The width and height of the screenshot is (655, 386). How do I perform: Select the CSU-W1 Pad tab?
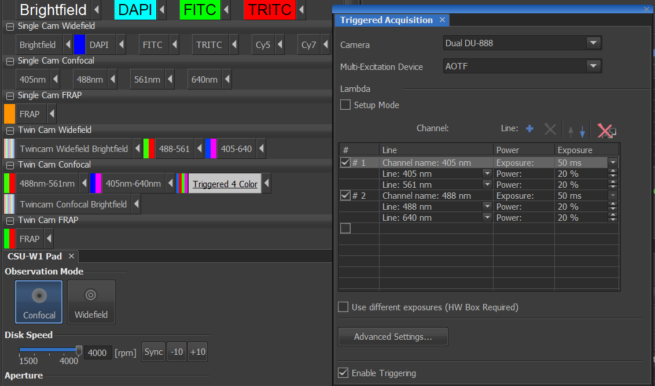pyautogui.click(x=34, y=256)
